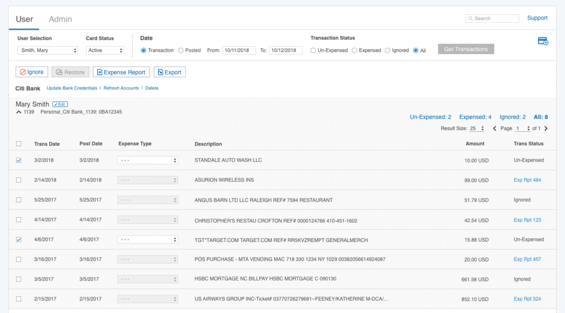
Task: Click the Ignore button
Action: [x=31, y=72]
